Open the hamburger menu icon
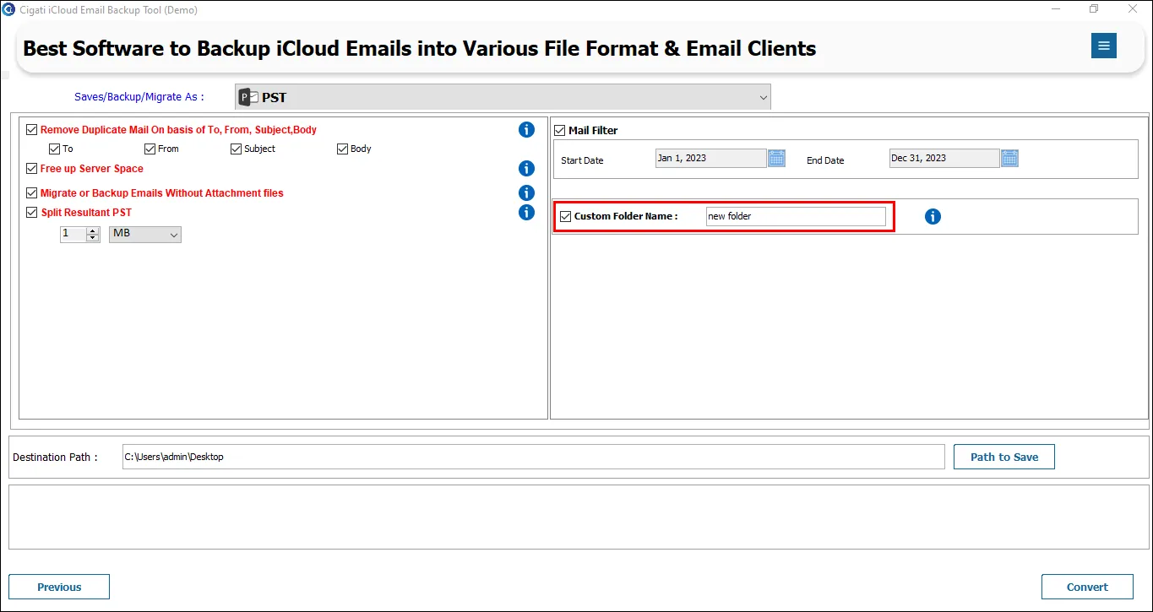This screenshot has width=1153, height=612. tap(1103, 46)
